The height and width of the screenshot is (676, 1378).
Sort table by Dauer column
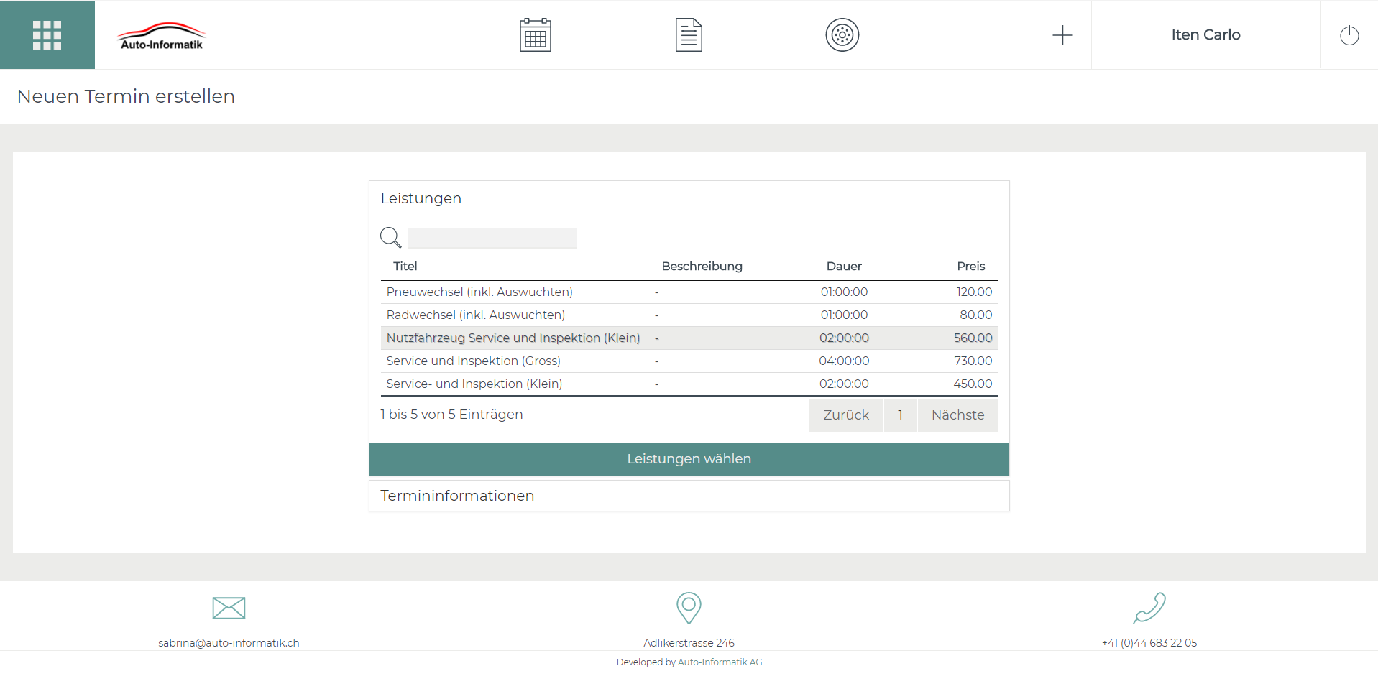pos(844,266)
